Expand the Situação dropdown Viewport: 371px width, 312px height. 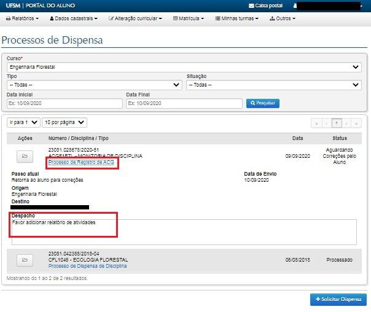click(273, 85)
